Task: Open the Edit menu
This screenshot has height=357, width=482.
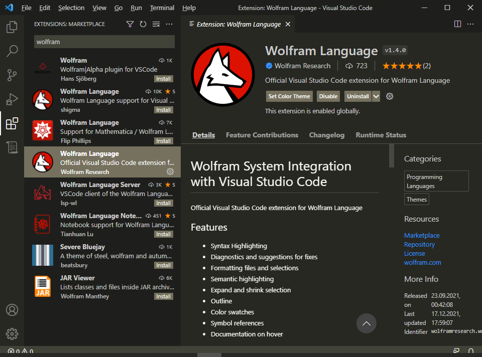Action: [x=45, y=8]
